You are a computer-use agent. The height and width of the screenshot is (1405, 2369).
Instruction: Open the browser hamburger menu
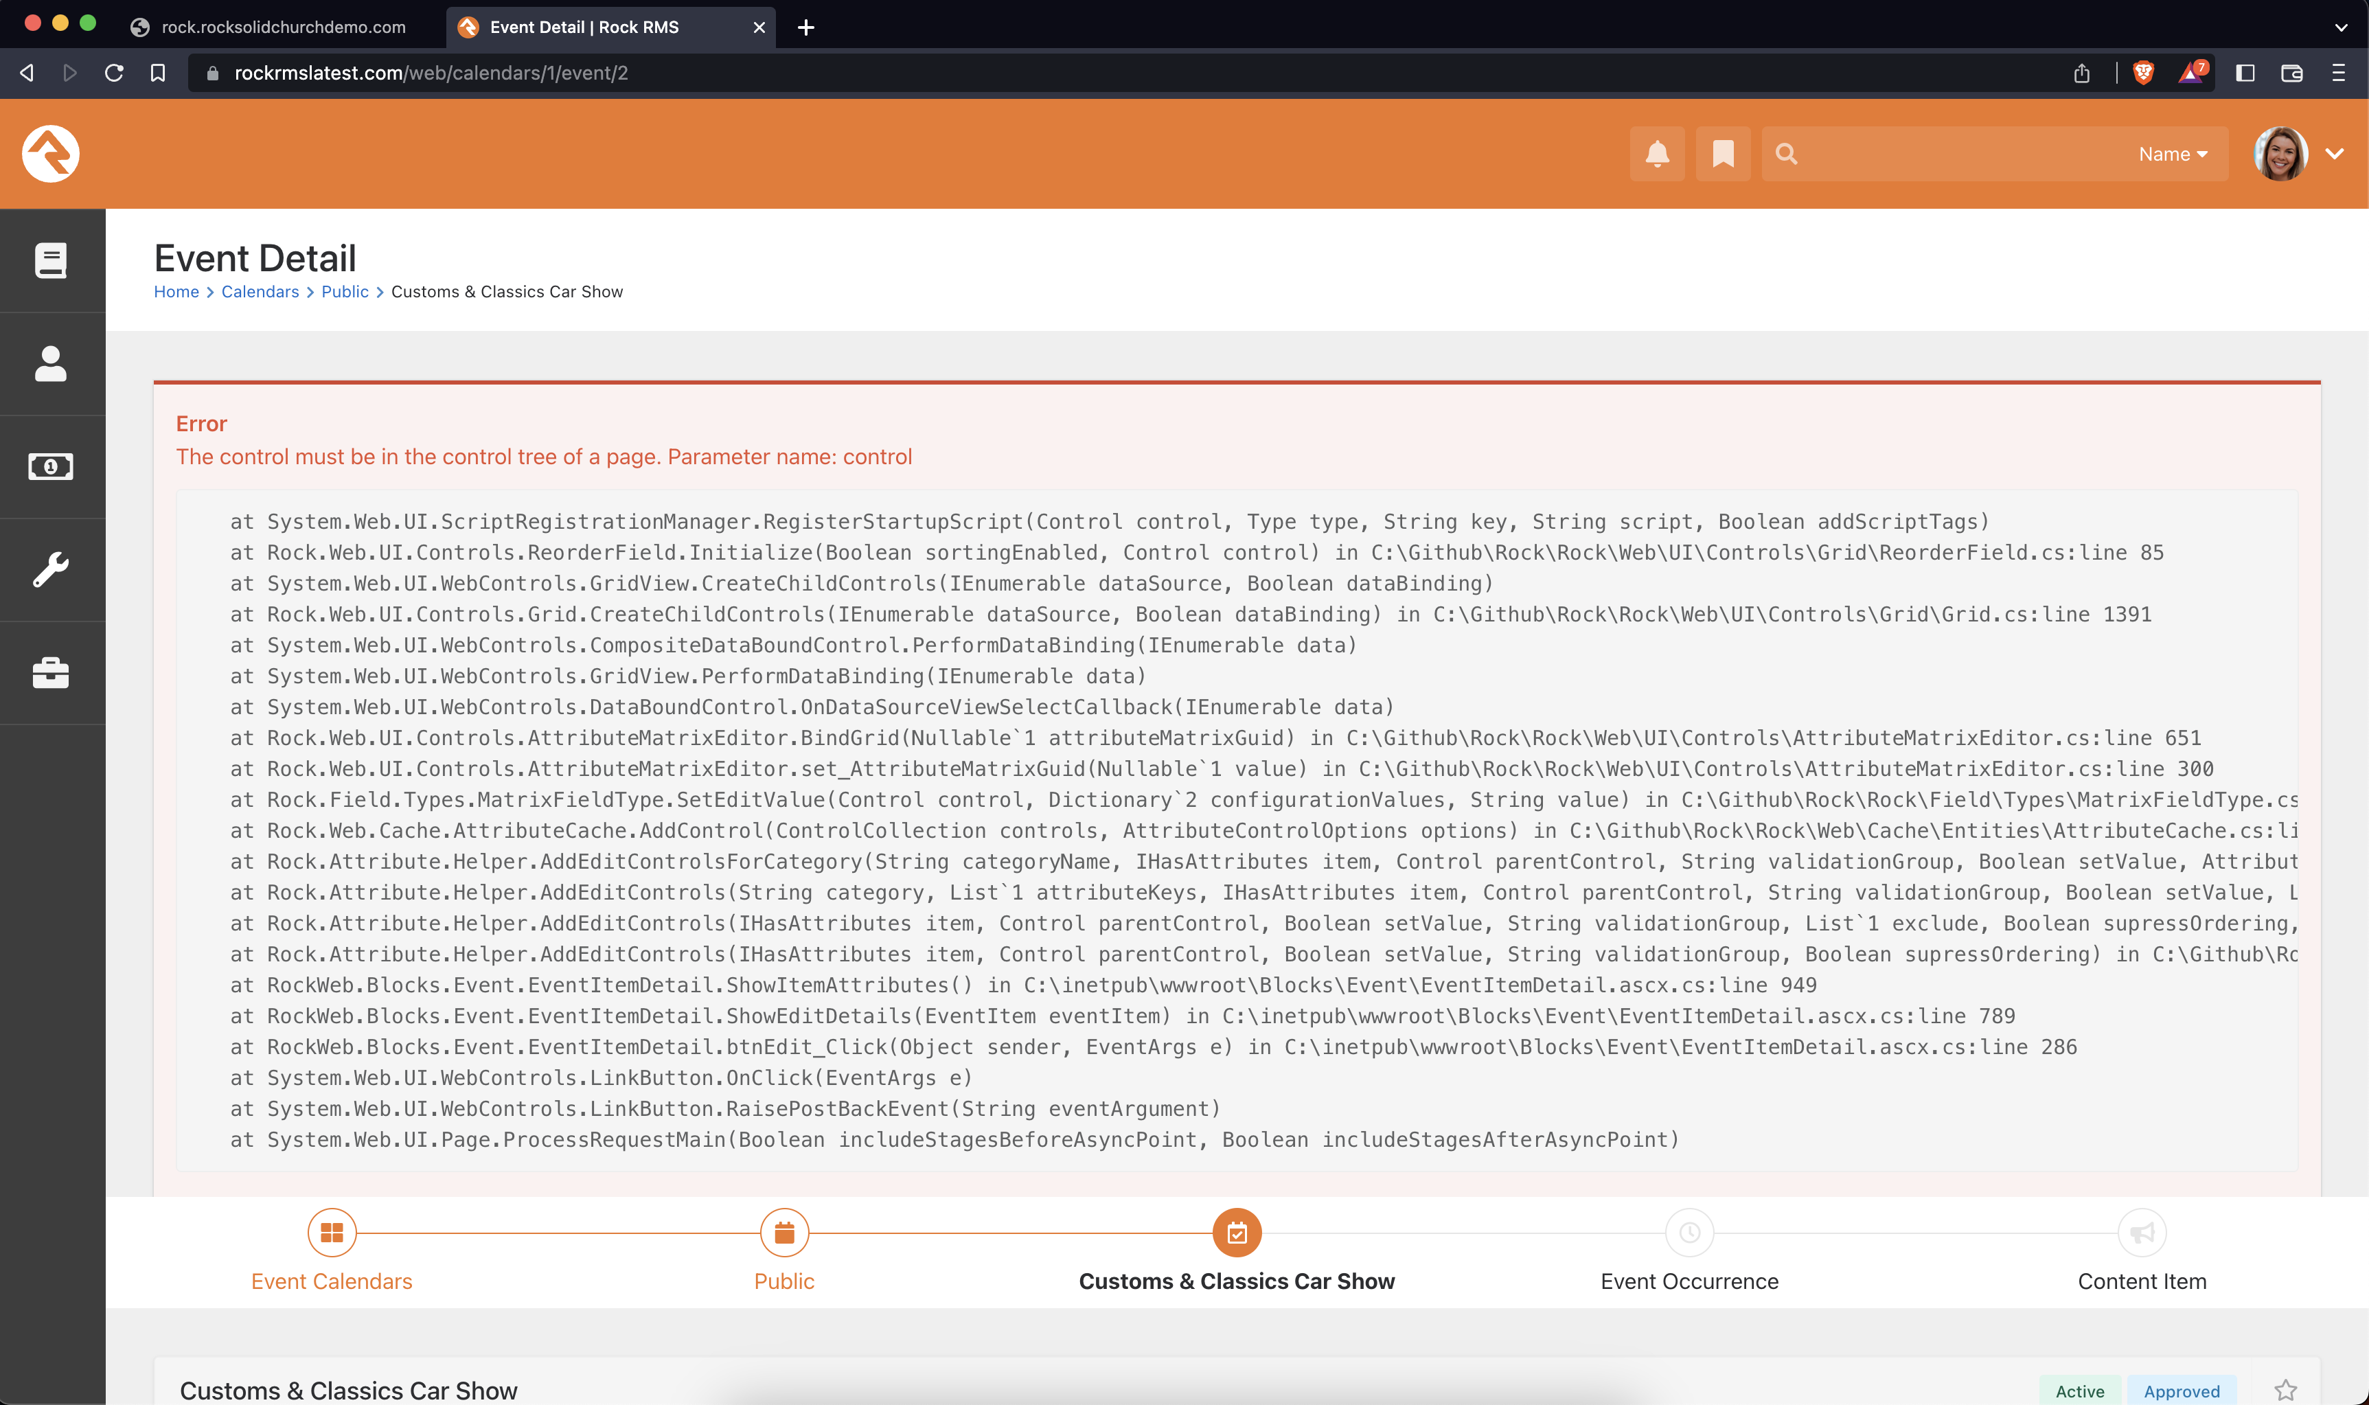click(x=2338, y=73)
